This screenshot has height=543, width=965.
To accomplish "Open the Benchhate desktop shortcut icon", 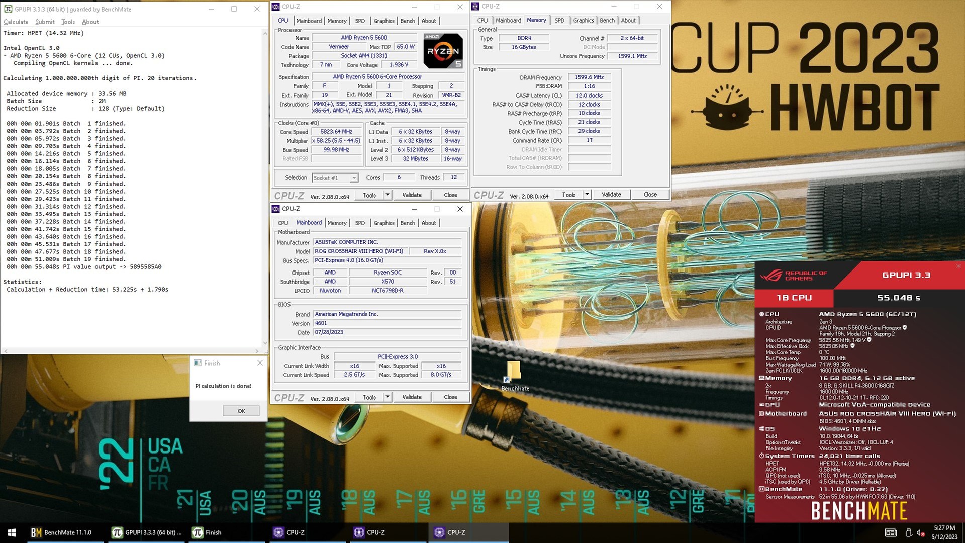I will pyautogui.click(x=515, y=376).
